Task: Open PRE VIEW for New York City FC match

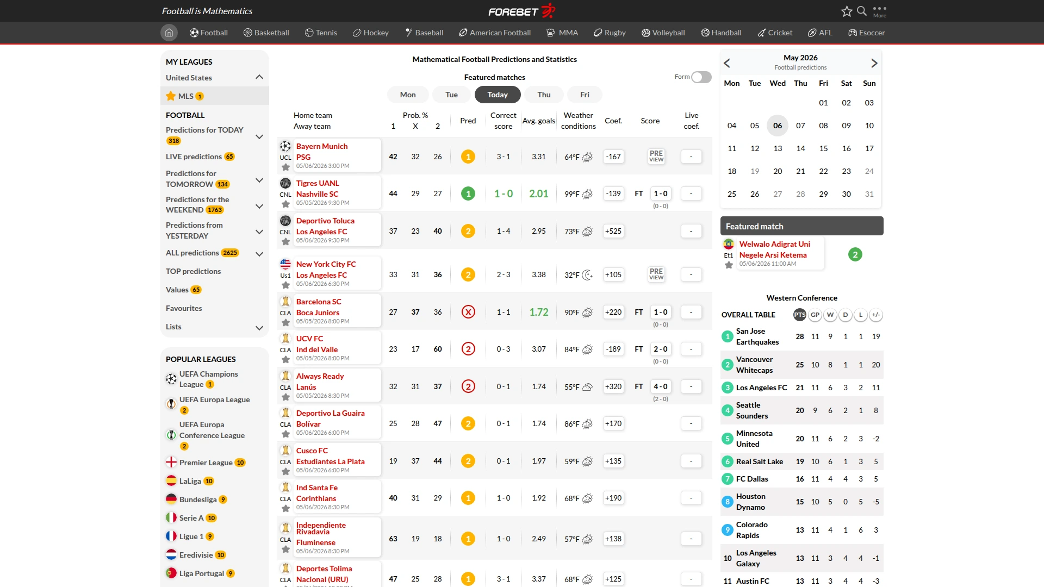Action: [x=656, y=274]
